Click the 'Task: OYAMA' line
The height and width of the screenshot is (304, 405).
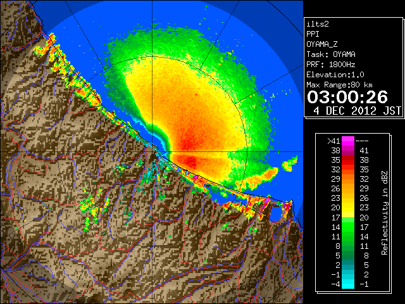tap(331, 54)
